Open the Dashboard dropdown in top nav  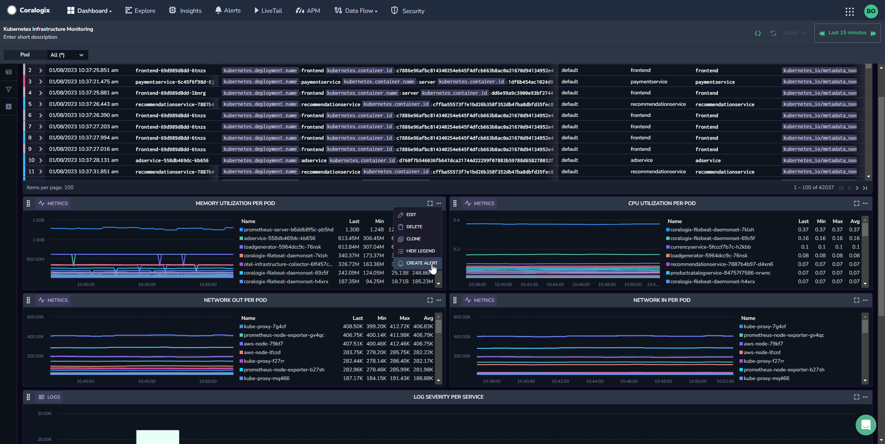tap(90, 11)
